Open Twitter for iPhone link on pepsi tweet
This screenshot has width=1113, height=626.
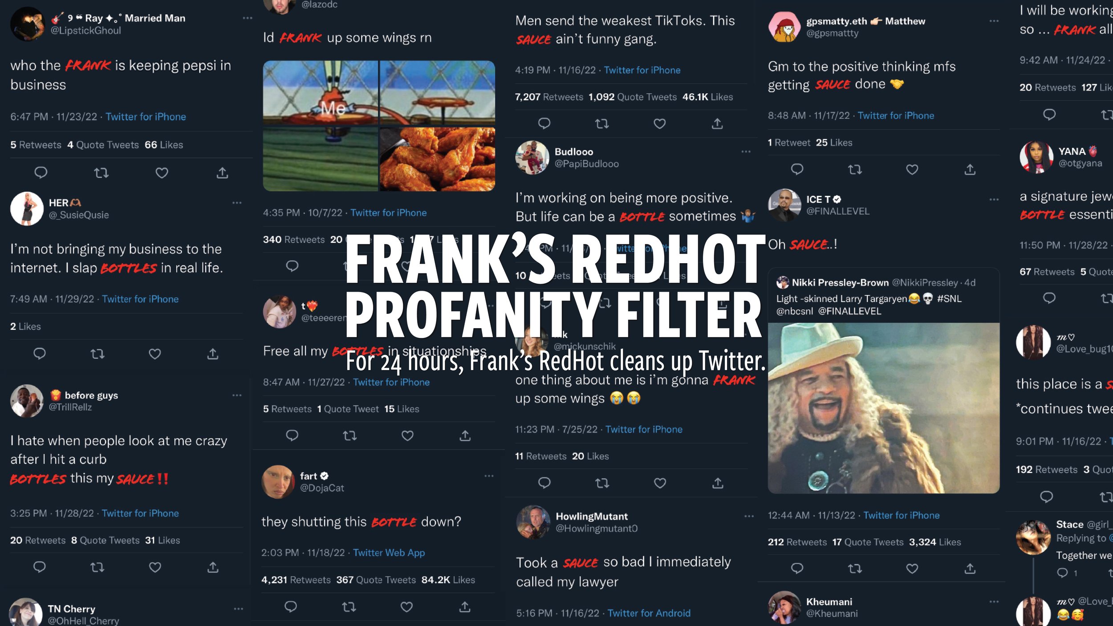146,117
